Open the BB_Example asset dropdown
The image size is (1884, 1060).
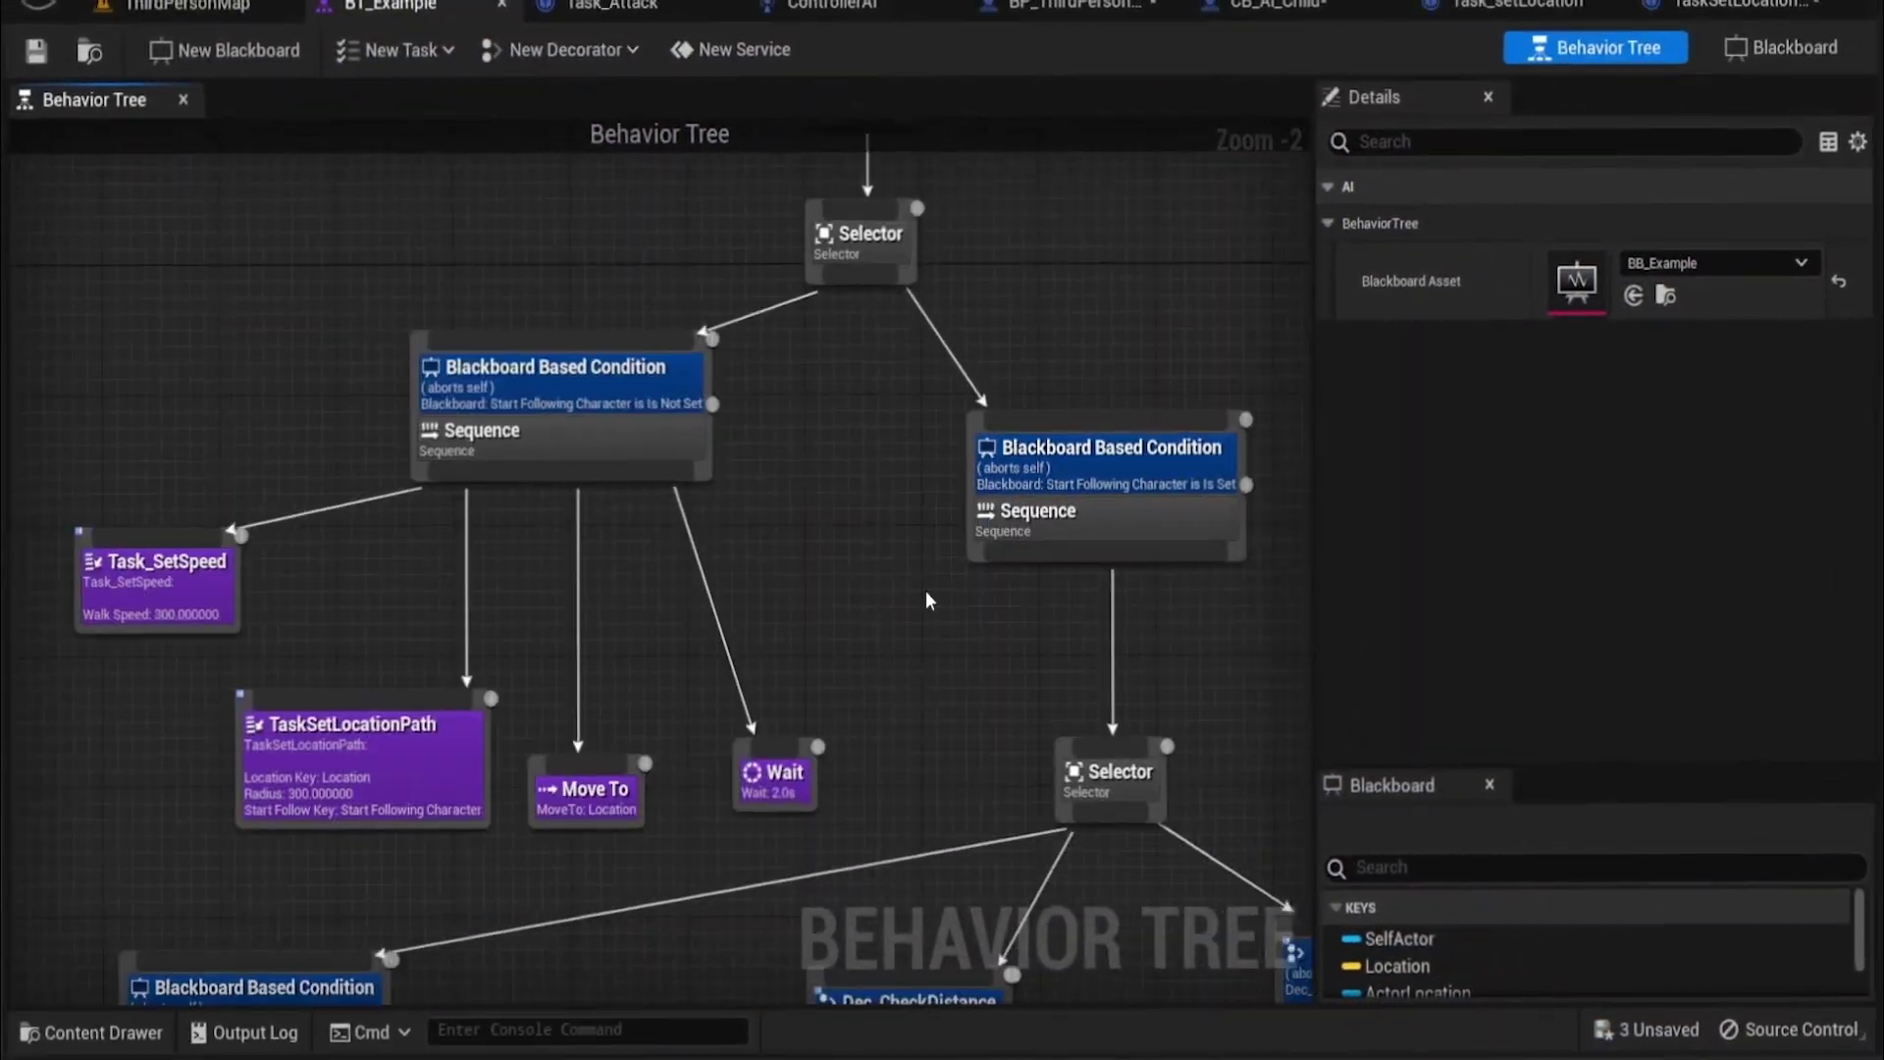click(x=1718, y=263)
